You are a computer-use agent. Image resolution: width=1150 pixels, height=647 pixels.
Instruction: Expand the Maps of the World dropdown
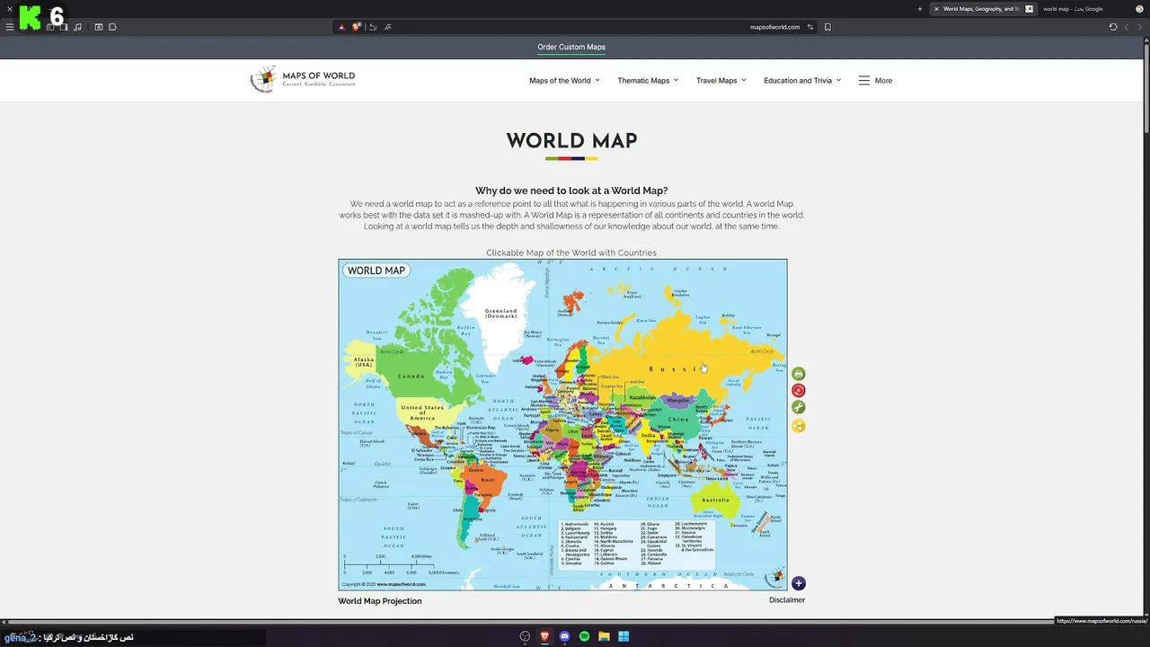tap(564, 81)
